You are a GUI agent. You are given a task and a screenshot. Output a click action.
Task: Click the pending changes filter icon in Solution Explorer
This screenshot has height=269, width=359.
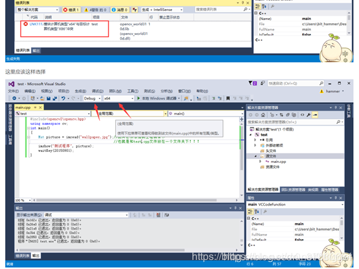pos(272,115)
